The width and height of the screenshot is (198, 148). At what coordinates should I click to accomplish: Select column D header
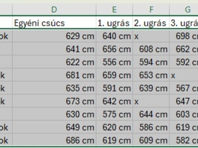54,10
